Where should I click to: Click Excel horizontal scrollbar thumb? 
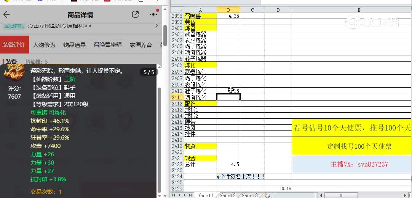341,195
